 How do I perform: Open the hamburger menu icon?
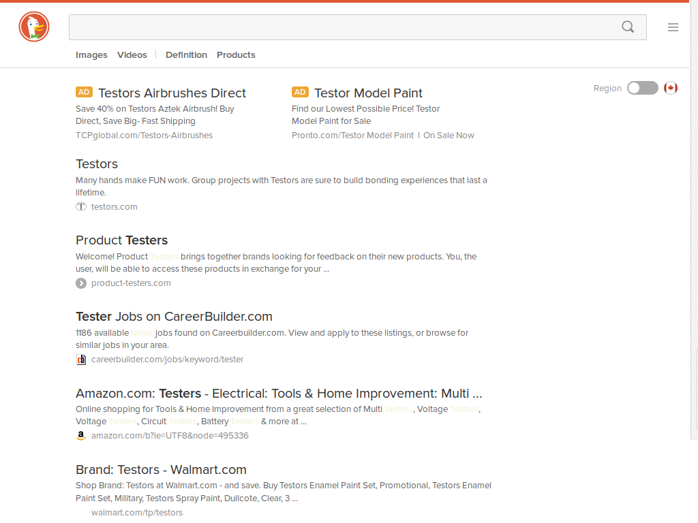click(x=673, y=27)
